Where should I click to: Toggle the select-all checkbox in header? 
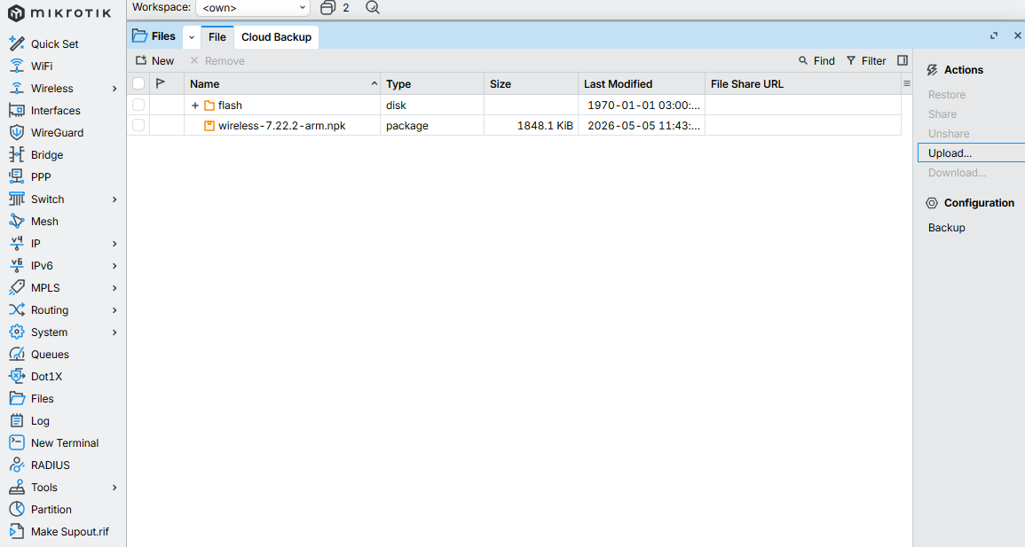coord(138,83)
